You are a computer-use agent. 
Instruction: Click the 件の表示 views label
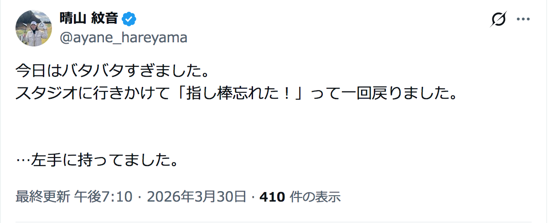coord(315,197)
